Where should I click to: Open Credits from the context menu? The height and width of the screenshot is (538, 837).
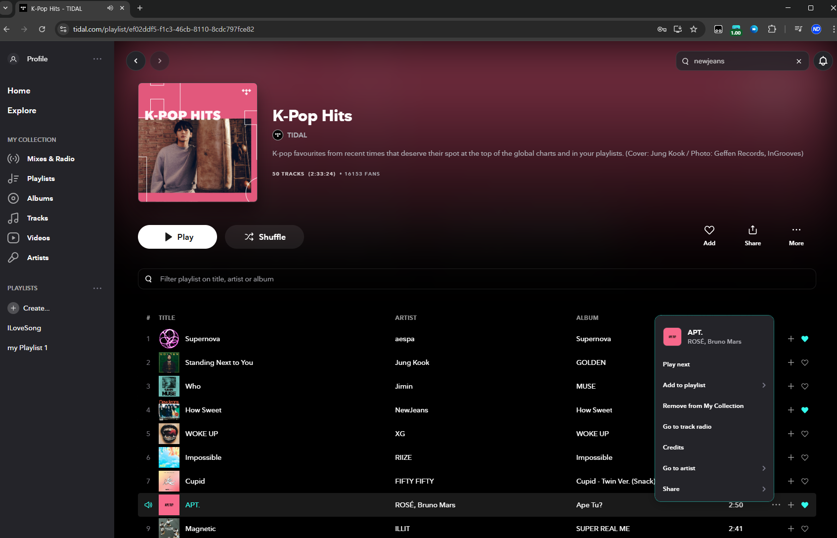pyautogui.click(x=714, y=448)
